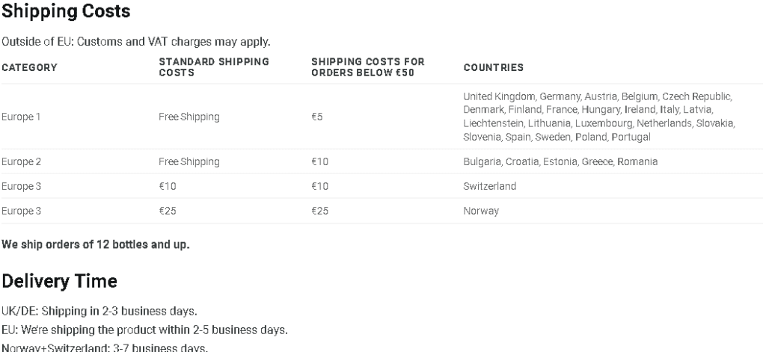Click the Bulgaria, Croatia, Estonia countries list

(560, 161)
